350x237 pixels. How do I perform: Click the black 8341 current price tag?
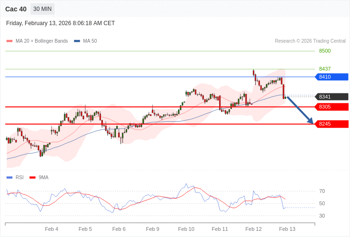pyautogui.click(x=332, y=97)
